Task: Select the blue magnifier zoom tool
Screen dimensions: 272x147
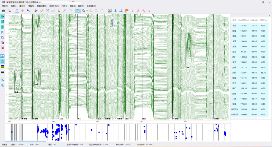Action: 83,11
